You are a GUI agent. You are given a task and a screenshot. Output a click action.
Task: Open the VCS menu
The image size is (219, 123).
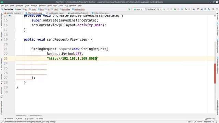point(66,5)
